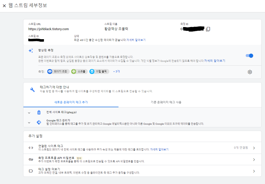Click the stream name 황금책상 조블랙
Screen dimensions: 265x184
[x=116, y=29]
